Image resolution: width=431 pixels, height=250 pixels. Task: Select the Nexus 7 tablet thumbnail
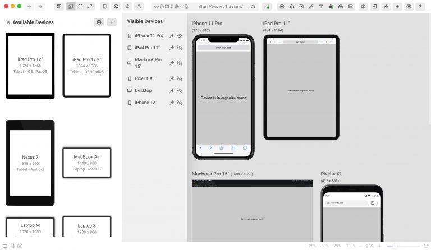tap(30, 163)
